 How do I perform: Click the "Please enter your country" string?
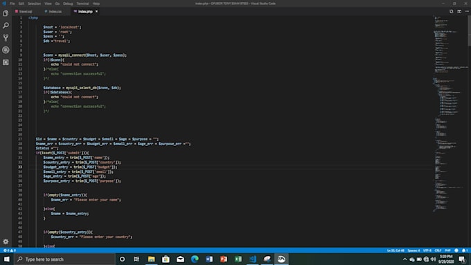pyautogui.click(x=105, y=237)
